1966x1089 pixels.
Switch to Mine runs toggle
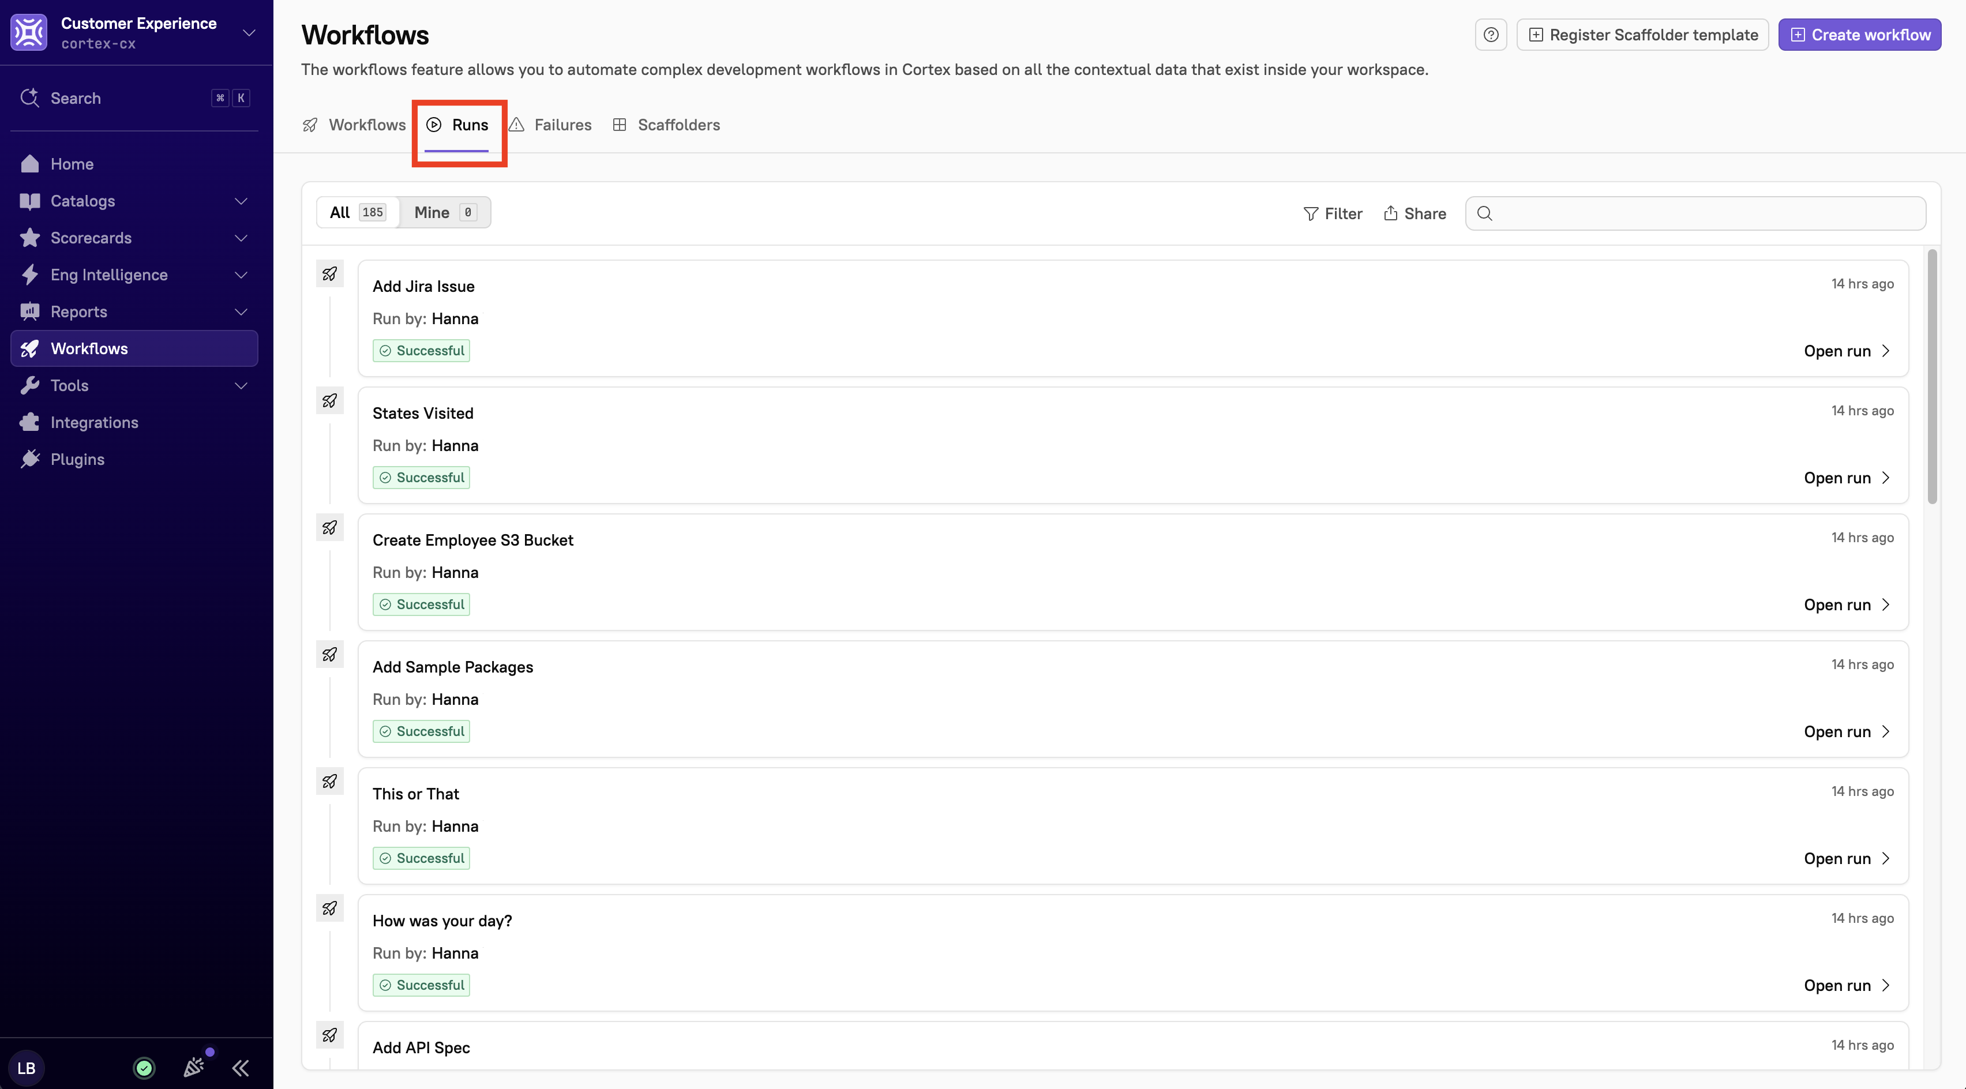(x=445, y=212)
